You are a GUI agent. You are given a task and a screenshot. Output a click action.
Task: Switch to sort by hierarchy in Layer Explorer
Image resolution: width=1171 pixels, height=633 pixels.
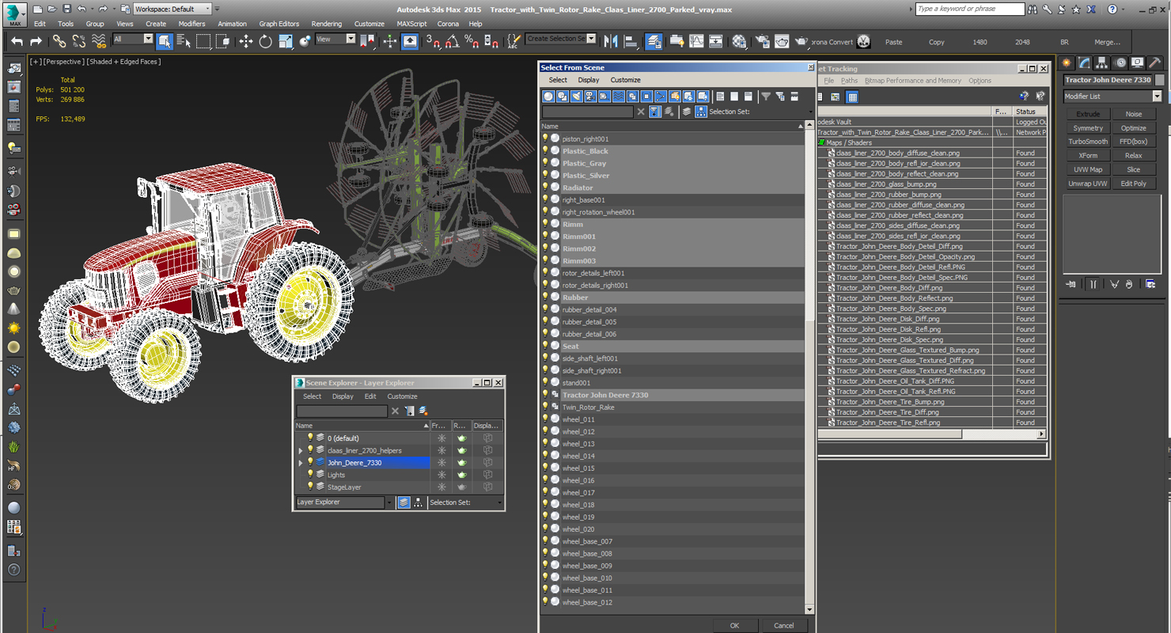tap(418, 502)
